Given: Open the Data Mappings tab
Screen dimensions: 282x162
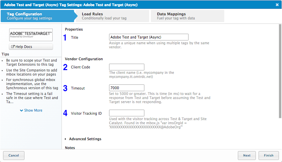Looking at the screenshot, I should pos(187,16).
